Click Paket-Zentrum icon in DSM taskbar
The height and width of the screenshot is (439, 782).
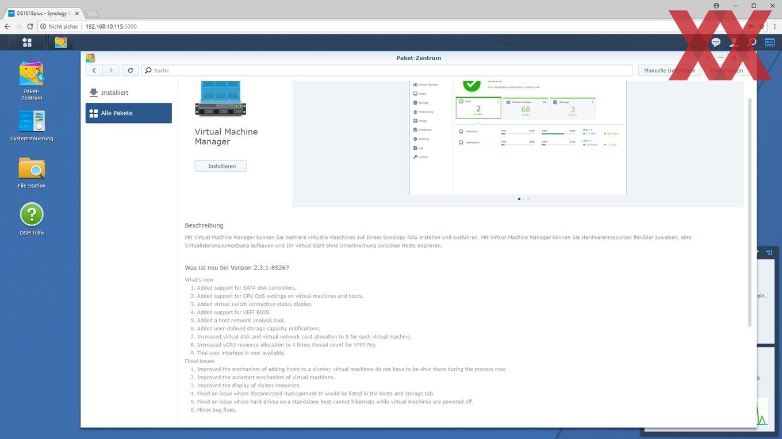(x=61, y=42)
